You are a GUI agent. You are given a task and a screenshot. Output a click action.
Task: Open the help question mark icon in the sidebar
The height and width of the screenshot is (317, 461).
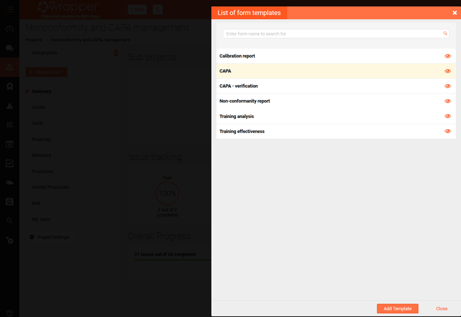[x=9, y=313]
